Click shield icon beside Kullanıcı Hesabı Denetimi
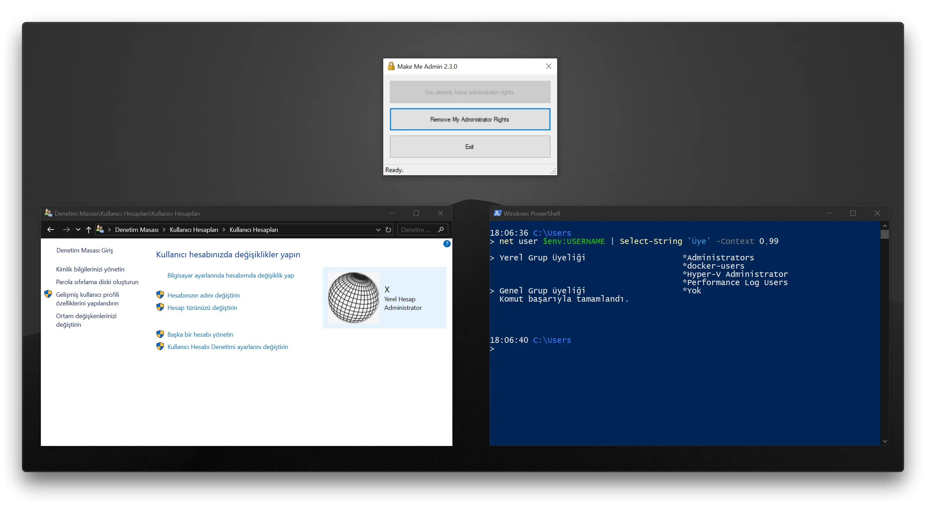 tap(160, 346)
